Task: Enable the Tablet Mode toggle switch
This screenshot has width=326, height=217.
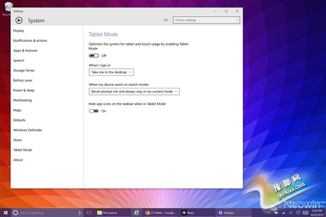Action: tap(94, 55)
